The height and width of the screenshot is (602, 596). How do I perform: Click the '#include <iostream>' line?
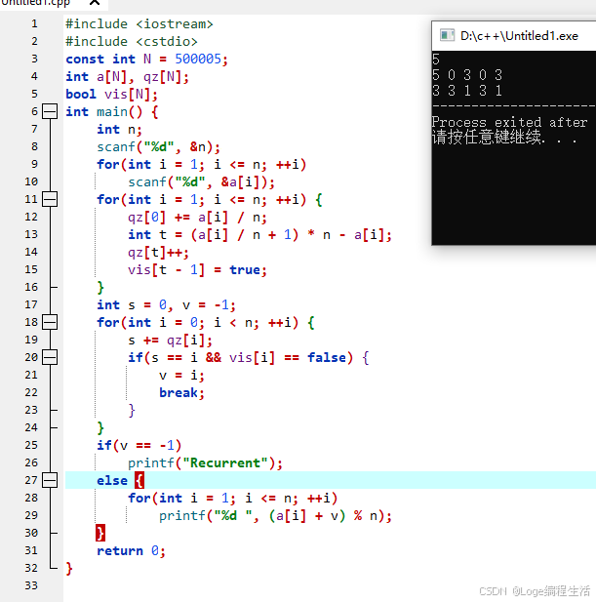139,24
